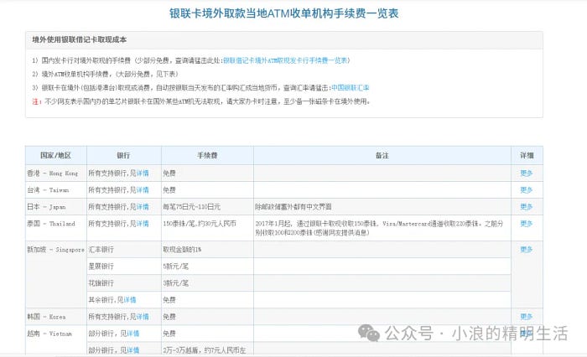587x357 pixels.
Task: Open 详情 in the Hong Kong row
Action: click(x=143, y=173)
